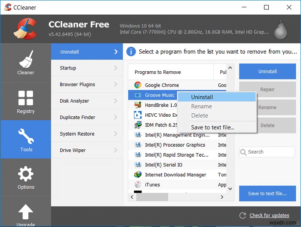Click the blue info icon

131,51
